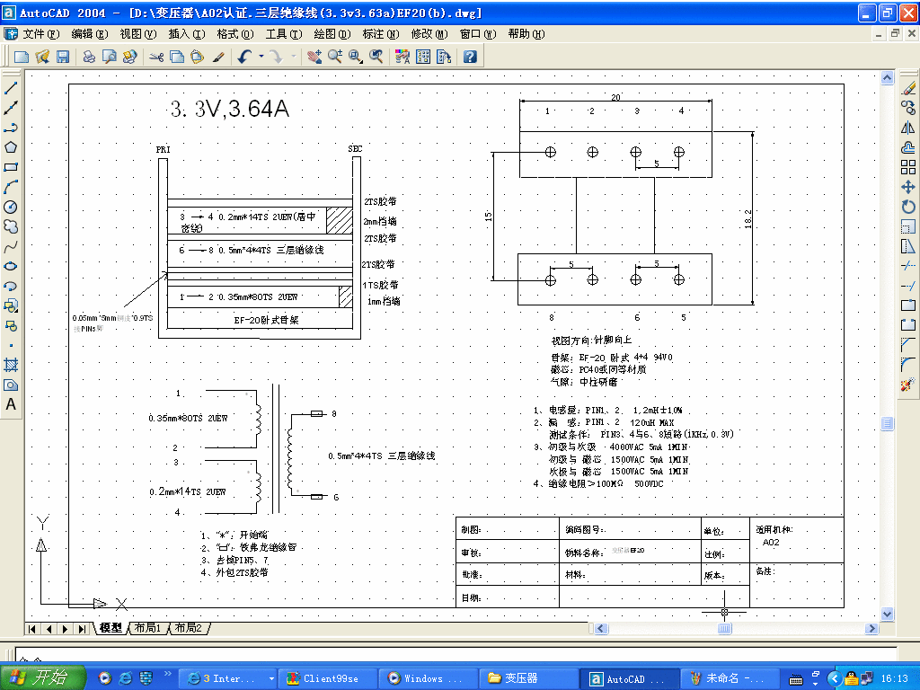Click the vertical scrollbar down arrow
This screenshot has height=690, width=920.
887,614
